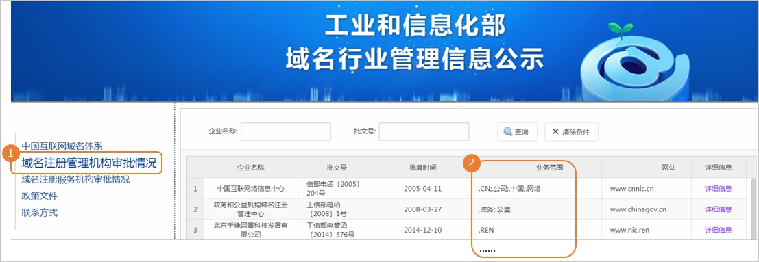
Task: Click the 查询 search button
Action: pos(517,132)
